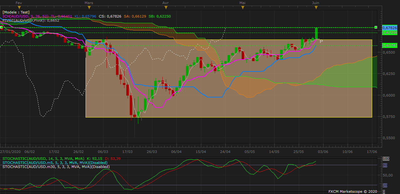Viewport: 400px width, 194px height.
Task: Click the Mars month marker triangle
Action: tap(89, 7)
